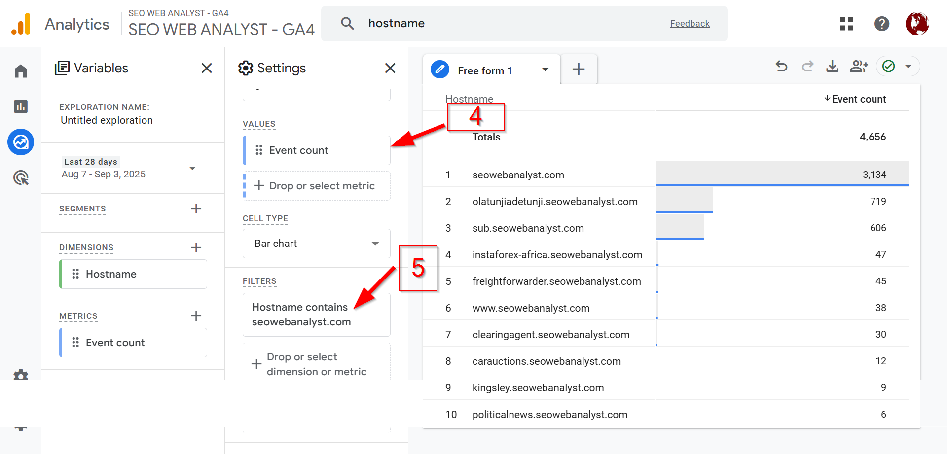Click the Hostname column header

[x=469, y=99]
